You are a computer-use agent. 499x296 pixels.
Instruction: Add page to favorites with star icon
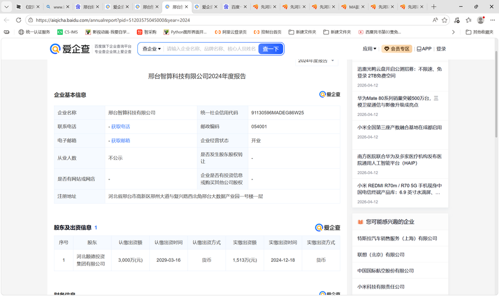click(445, 20)
